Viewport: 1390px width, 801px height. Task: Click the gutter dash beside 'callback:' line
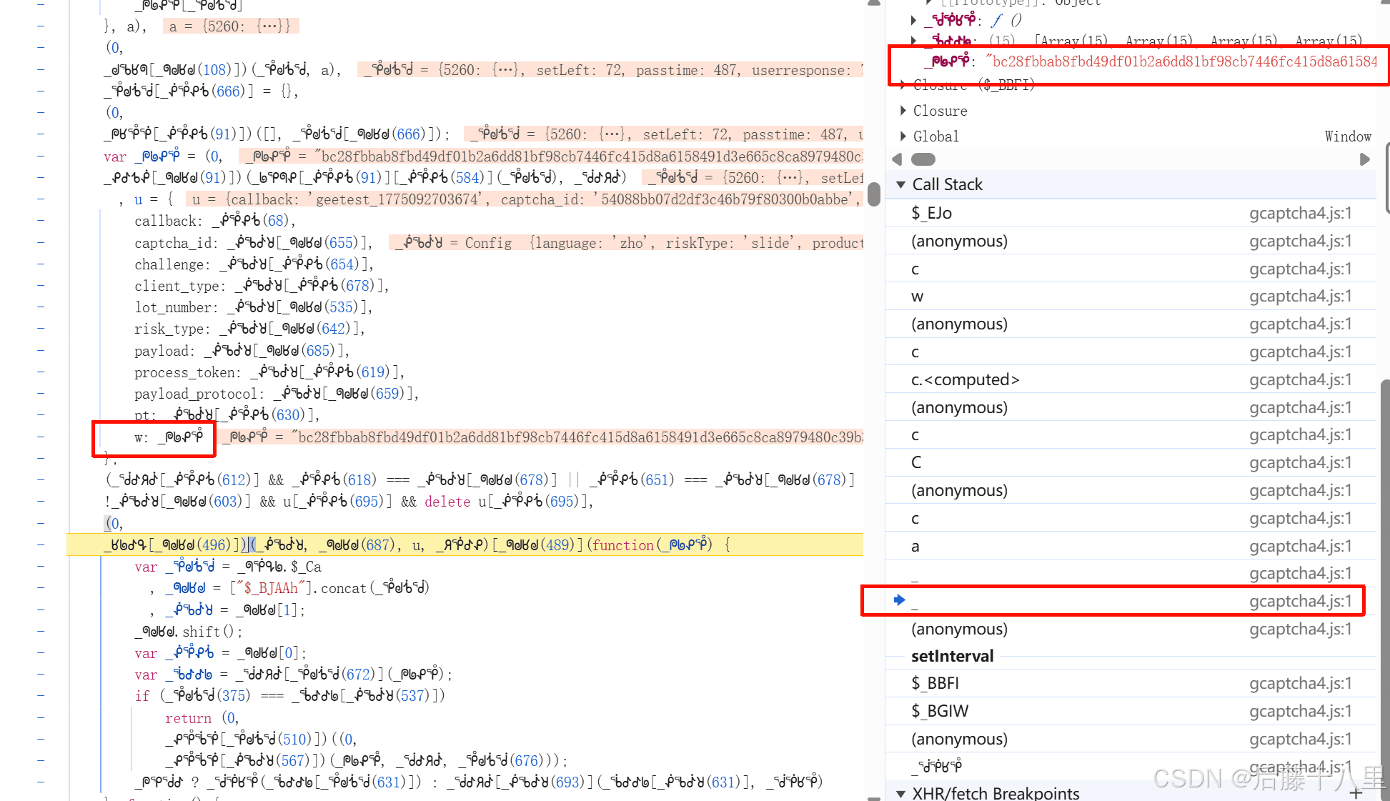click(x=41, y=221)
